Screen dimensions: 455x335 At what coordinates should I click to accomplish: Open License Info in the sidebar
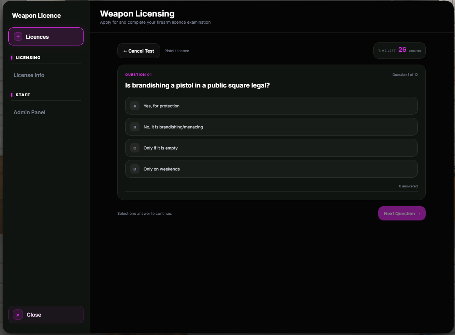pos(29,75)
